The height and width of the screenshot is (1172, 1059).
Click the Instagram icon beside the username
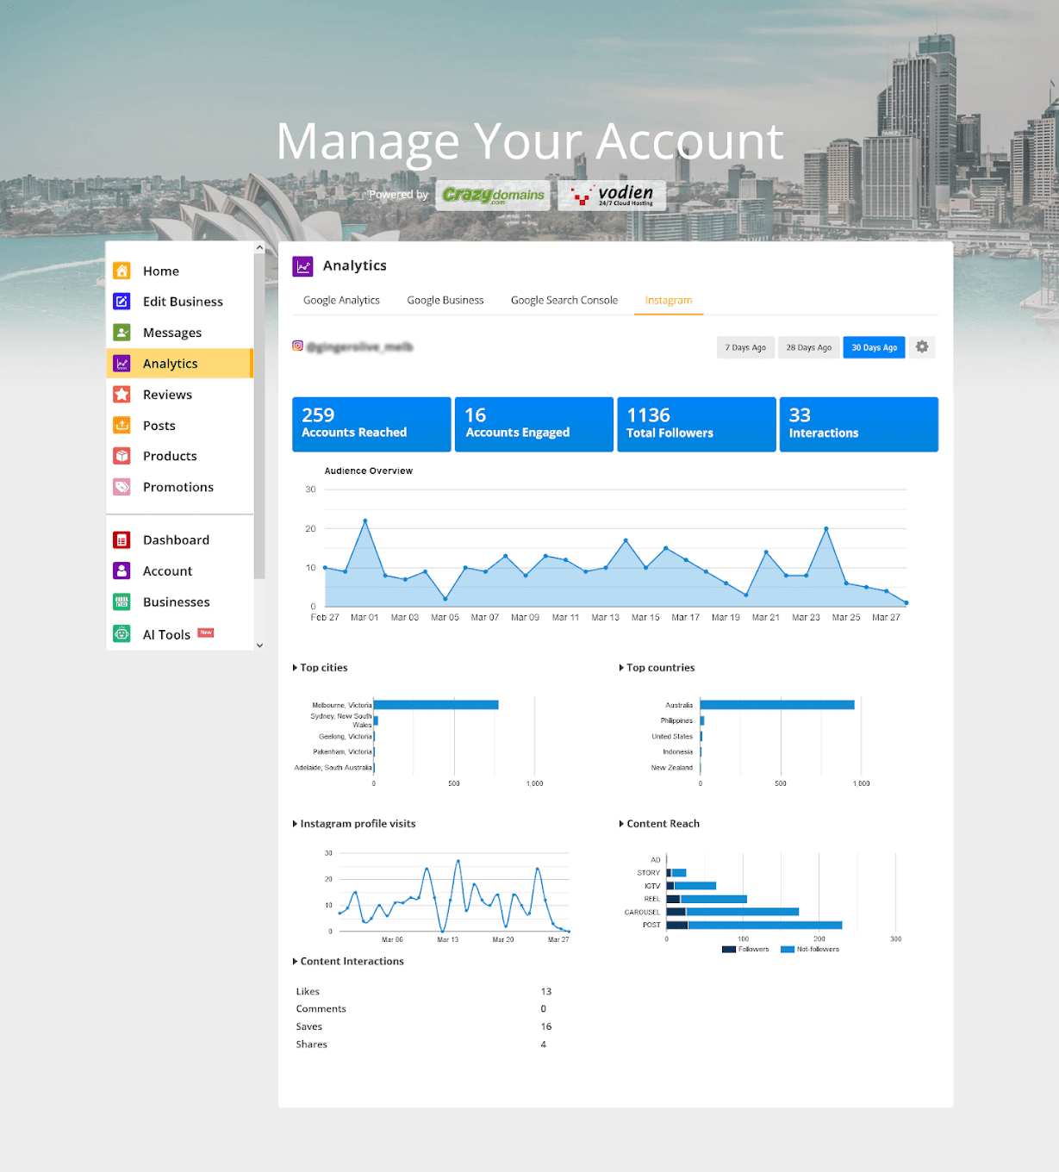[x=297, y=346]
